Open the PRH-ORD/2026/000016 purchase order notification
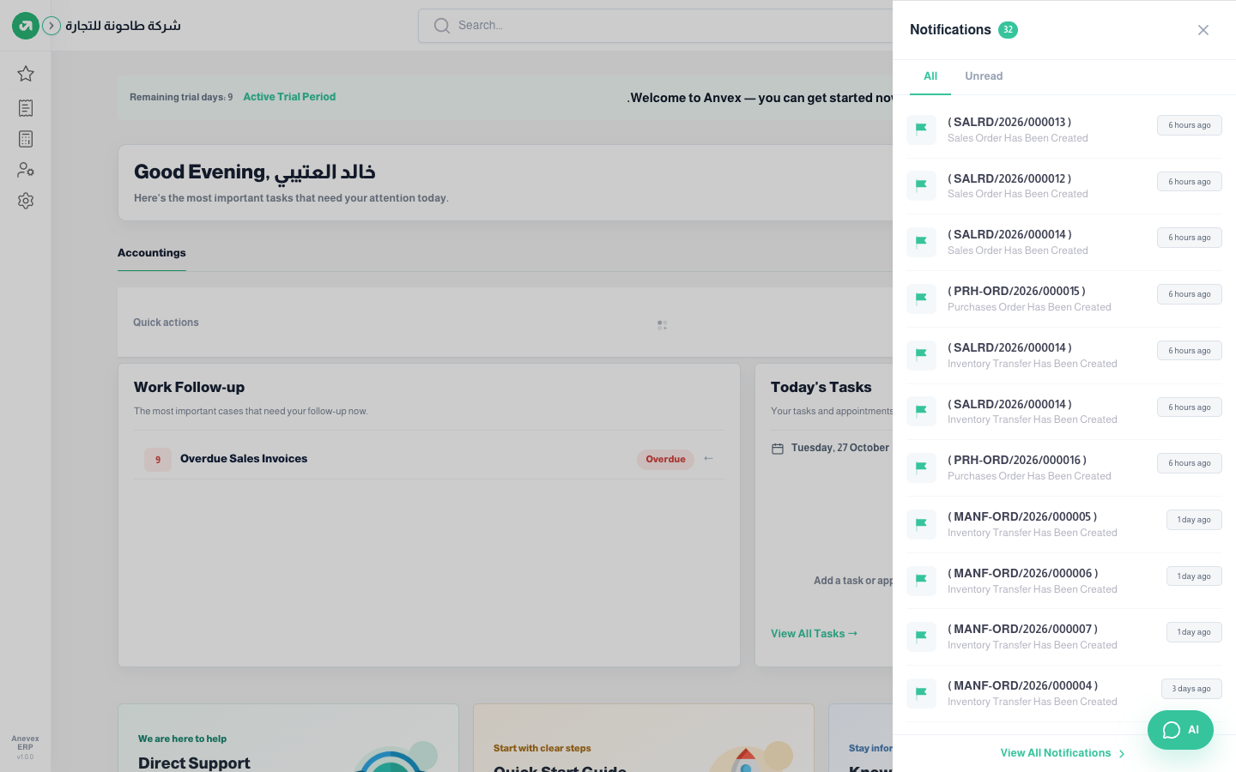This screenshot has height=772, width=1236. 1064,467
